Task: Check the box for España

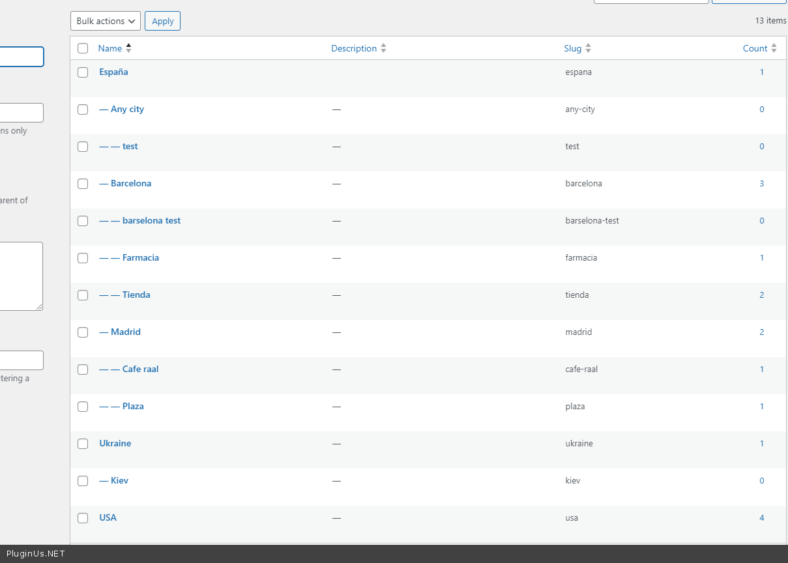Action: (x=83, y=72)
